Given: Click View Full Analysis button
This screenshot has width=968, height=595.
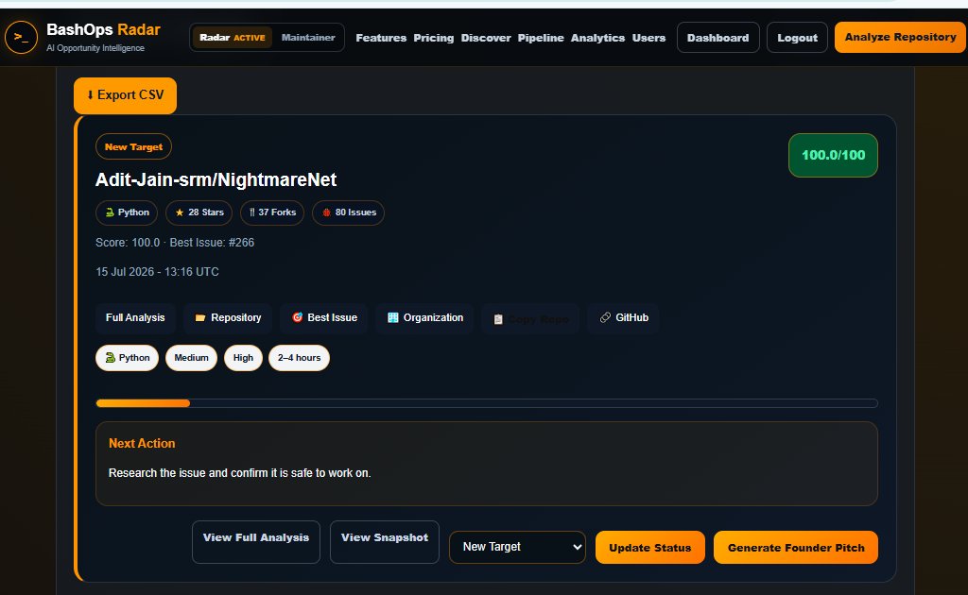Looking at the screenshot, I should click(x=256, y=541).
